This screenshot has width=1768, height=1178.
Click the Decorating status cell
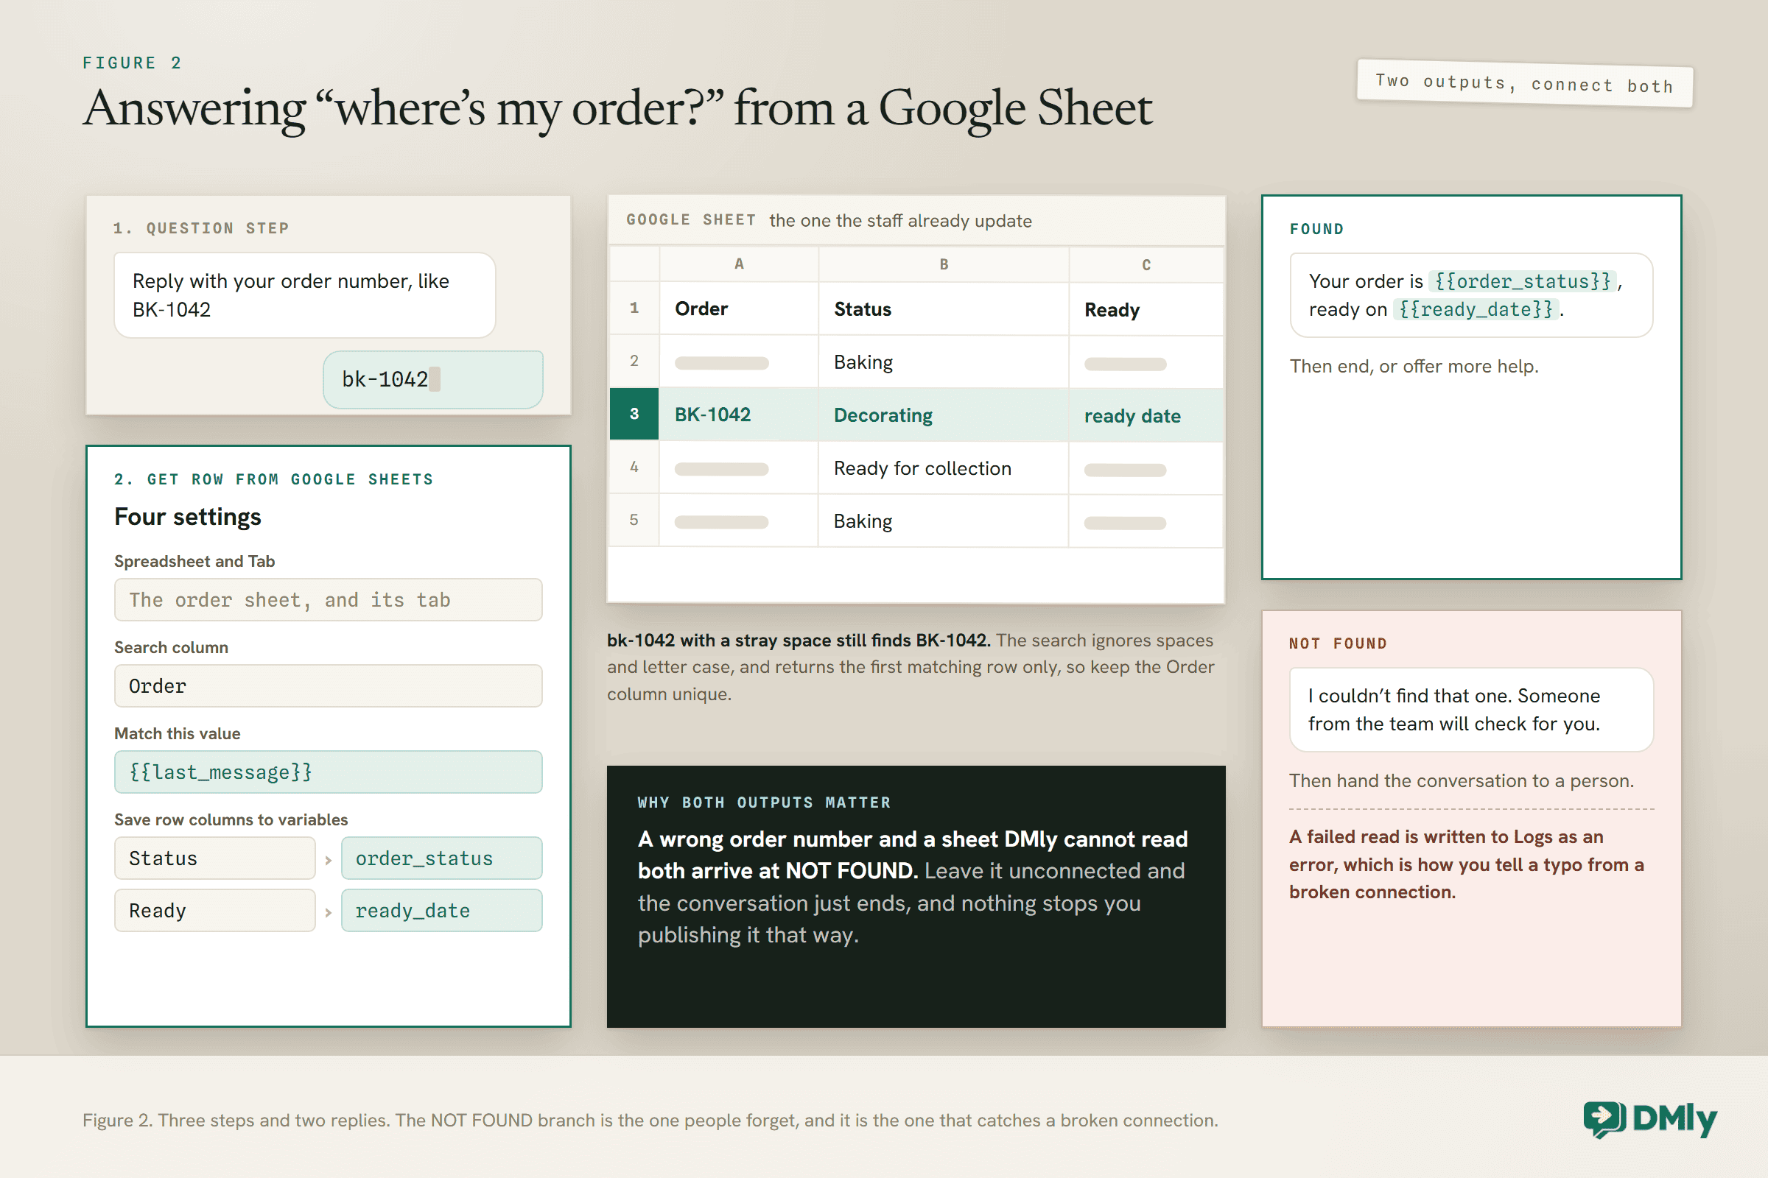point(944,415)
